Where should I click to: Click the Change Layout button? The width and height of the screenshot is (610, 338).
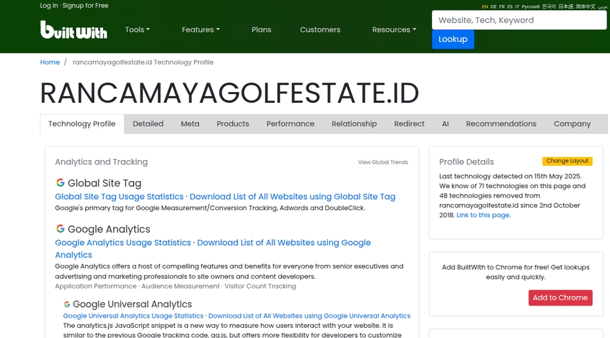[567, 161]
